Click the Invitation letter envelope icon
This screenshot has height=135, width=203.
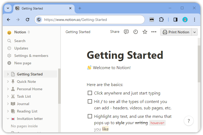pos(13,119)
